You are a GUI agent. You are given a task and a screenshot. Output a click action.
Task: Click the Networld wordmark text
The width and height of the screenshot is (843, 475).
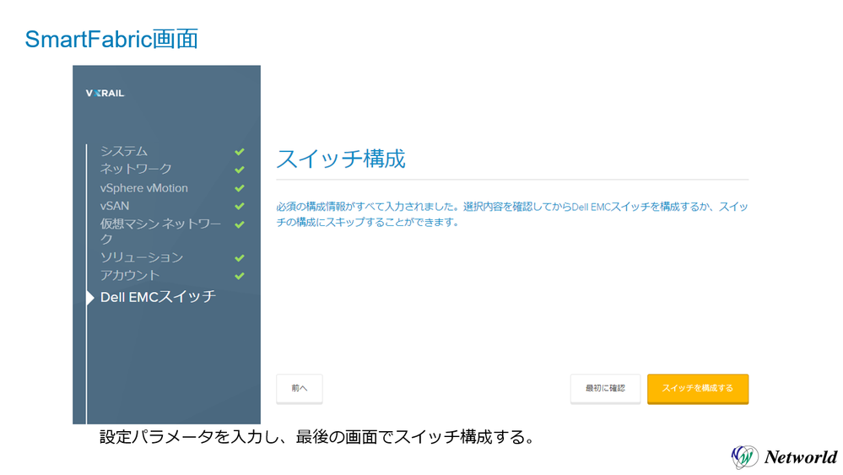click(801, 457)
